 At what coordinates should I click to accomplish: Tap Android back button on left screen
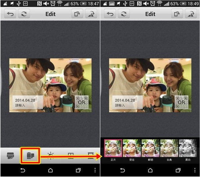pos(23,170)
